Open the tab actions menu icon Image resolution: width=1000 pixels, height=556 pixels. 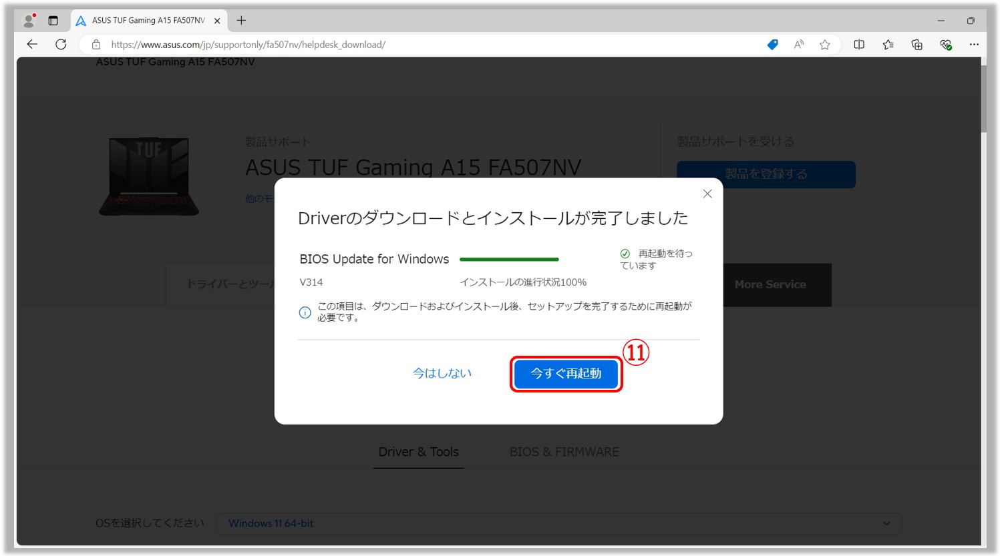coord(53,21)
